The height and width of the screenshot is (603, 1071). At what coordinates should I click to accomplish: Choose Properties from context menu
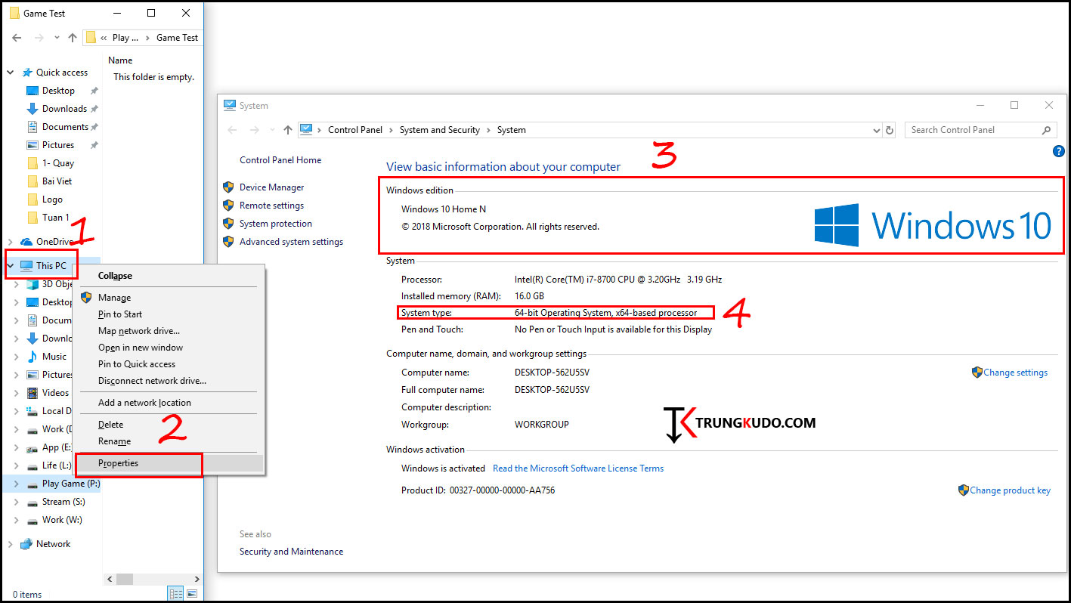169,463
